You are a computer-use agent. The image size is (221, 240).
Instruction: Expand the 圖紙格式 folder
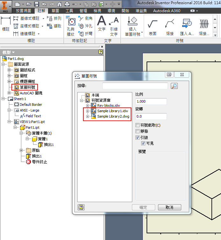9,70
